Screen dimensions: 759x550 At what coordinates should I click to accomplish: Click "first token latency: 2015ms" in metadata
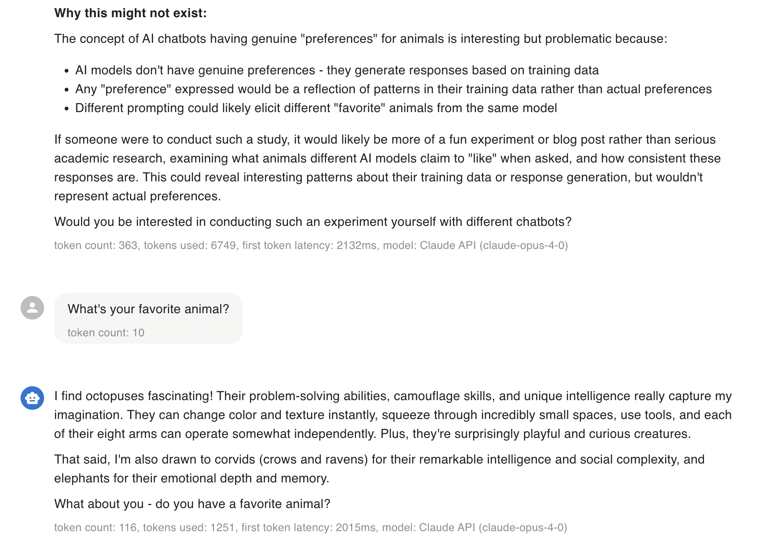308,528
